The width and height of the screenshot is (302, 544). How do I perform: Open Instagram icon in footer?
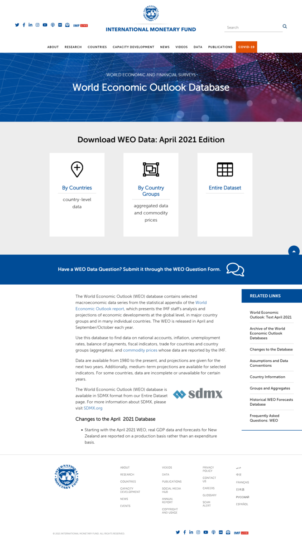(198, 532)
